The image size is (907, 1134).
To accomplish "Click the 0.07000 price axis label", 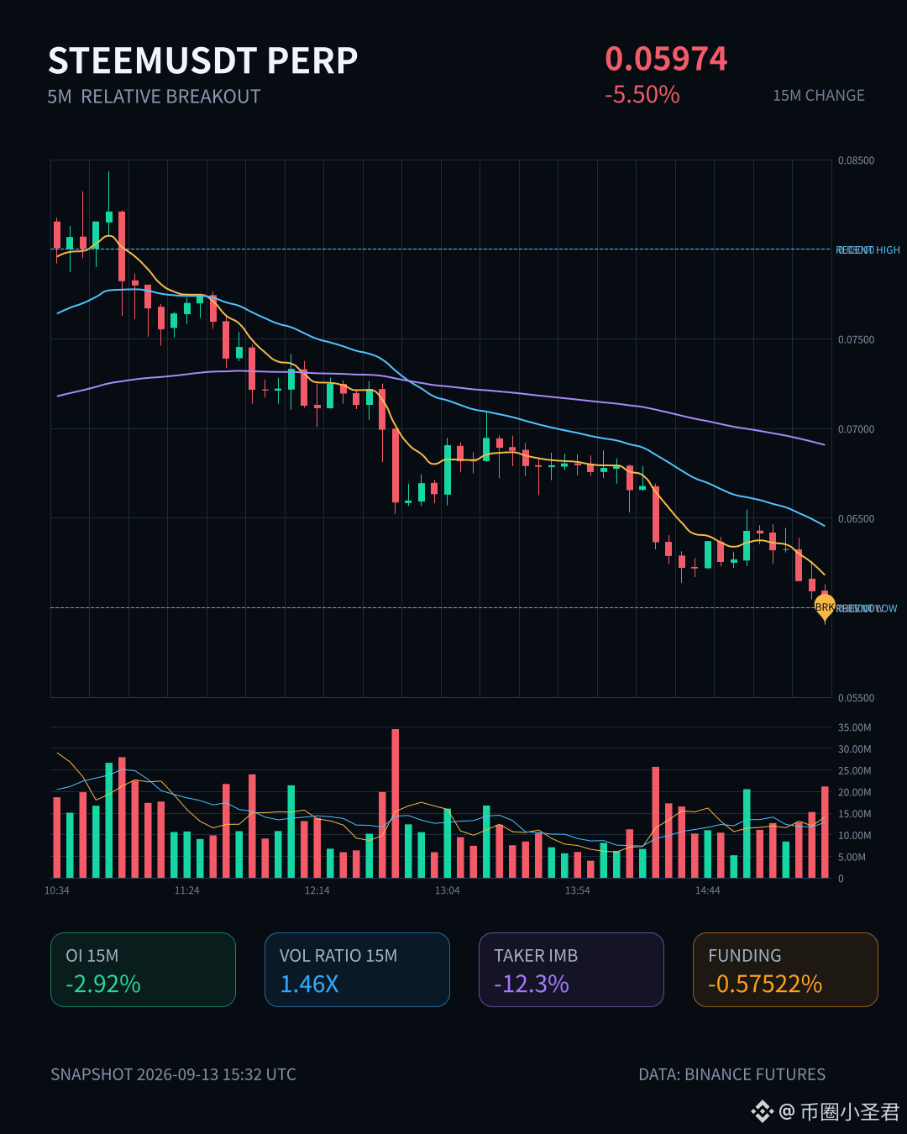I will click(x=856, y=429).
